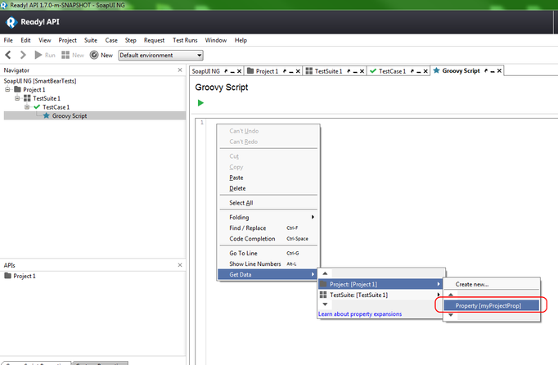Open the Request menu

coord(154,40)
